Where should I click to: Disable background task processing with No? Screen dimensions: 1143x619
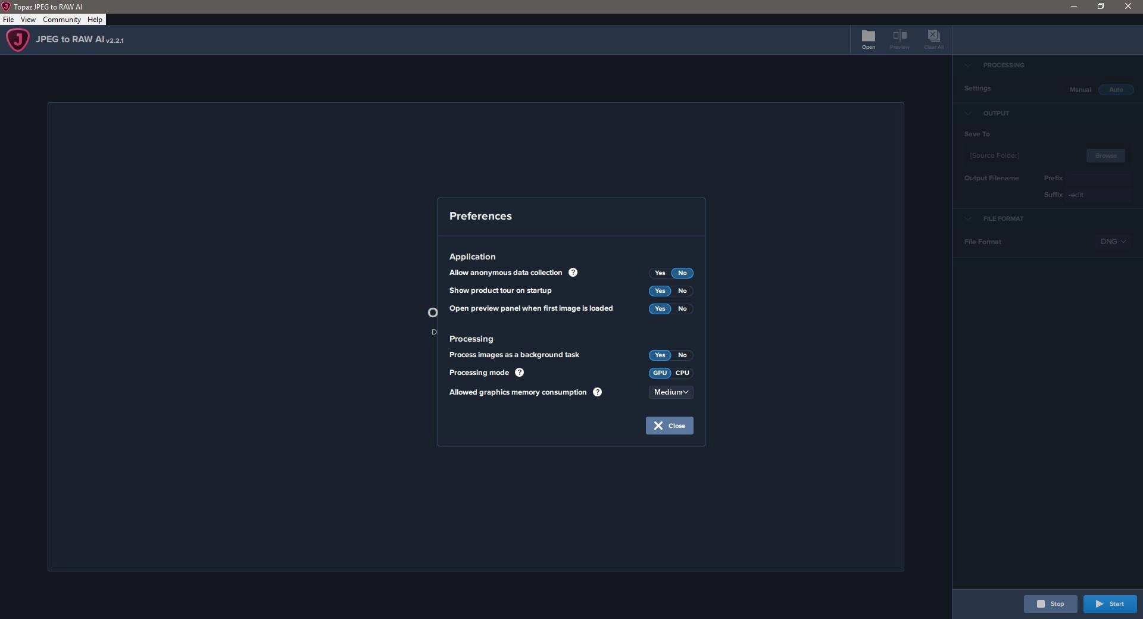[x=682, y=355]
